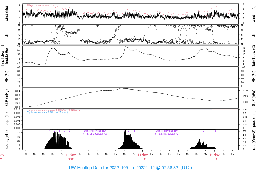Click the "wind (kts)" axis label
261x178 pixels.
[x=7, y=14]
